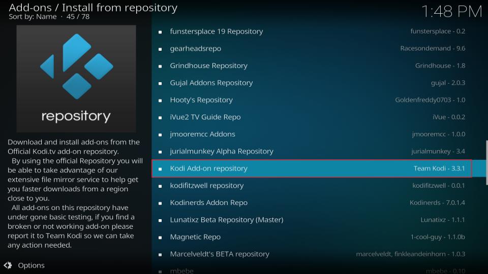The height and width of the screenshot is (274, 488).
Task: Click bullet icon beside jurialmunkey Alpha Repository
Action: point(160,152)
